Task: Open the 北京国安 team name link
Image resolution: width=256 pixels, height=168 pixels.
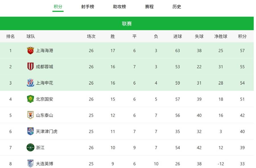Action: point(44,99)
